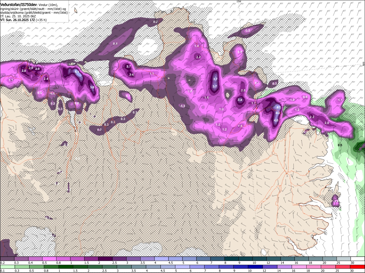Click the 'slydda/snjókoma' description line
365x273 pixels.
click(x=34, y=13)
